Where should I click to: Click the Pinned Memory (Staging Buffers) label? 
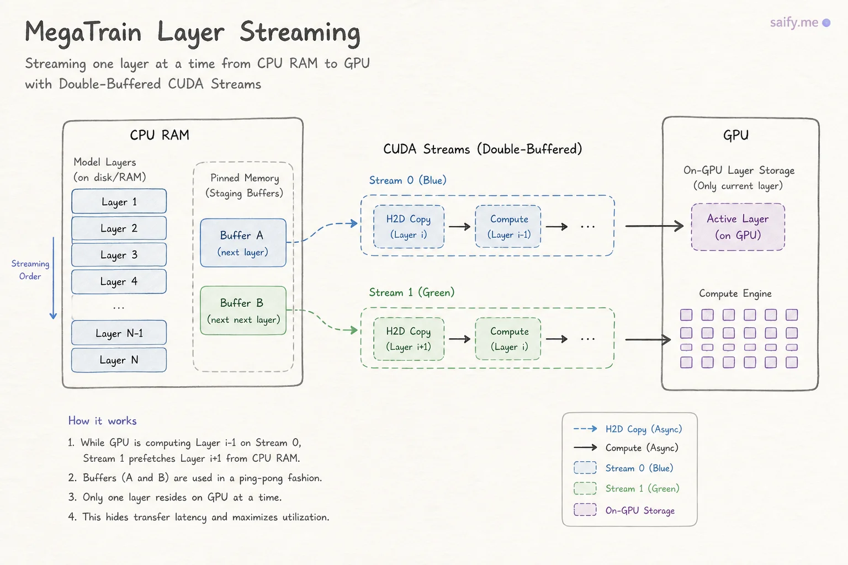[244, 185]
